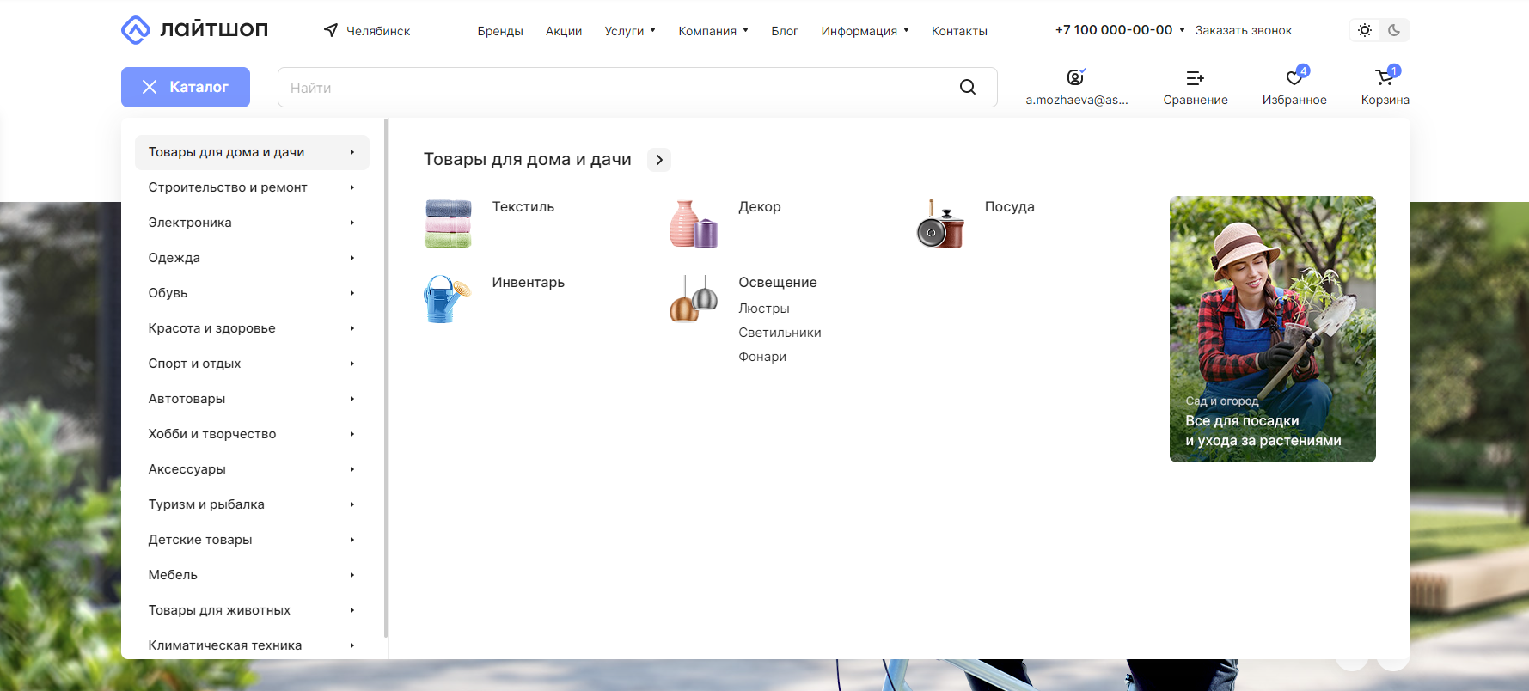Expand the Электроника category arrow
The height and width of the screenshot is (691, 1529).
pyautogui.click(x=352, y=223)
